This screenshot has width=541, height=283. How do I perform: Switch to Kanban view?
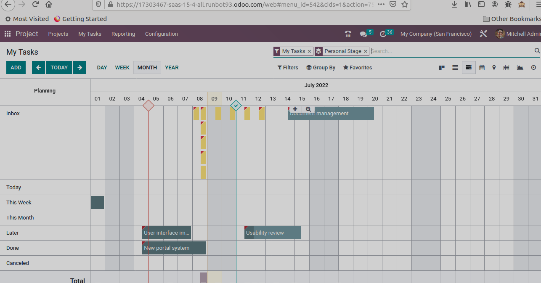tap(442, 67)
